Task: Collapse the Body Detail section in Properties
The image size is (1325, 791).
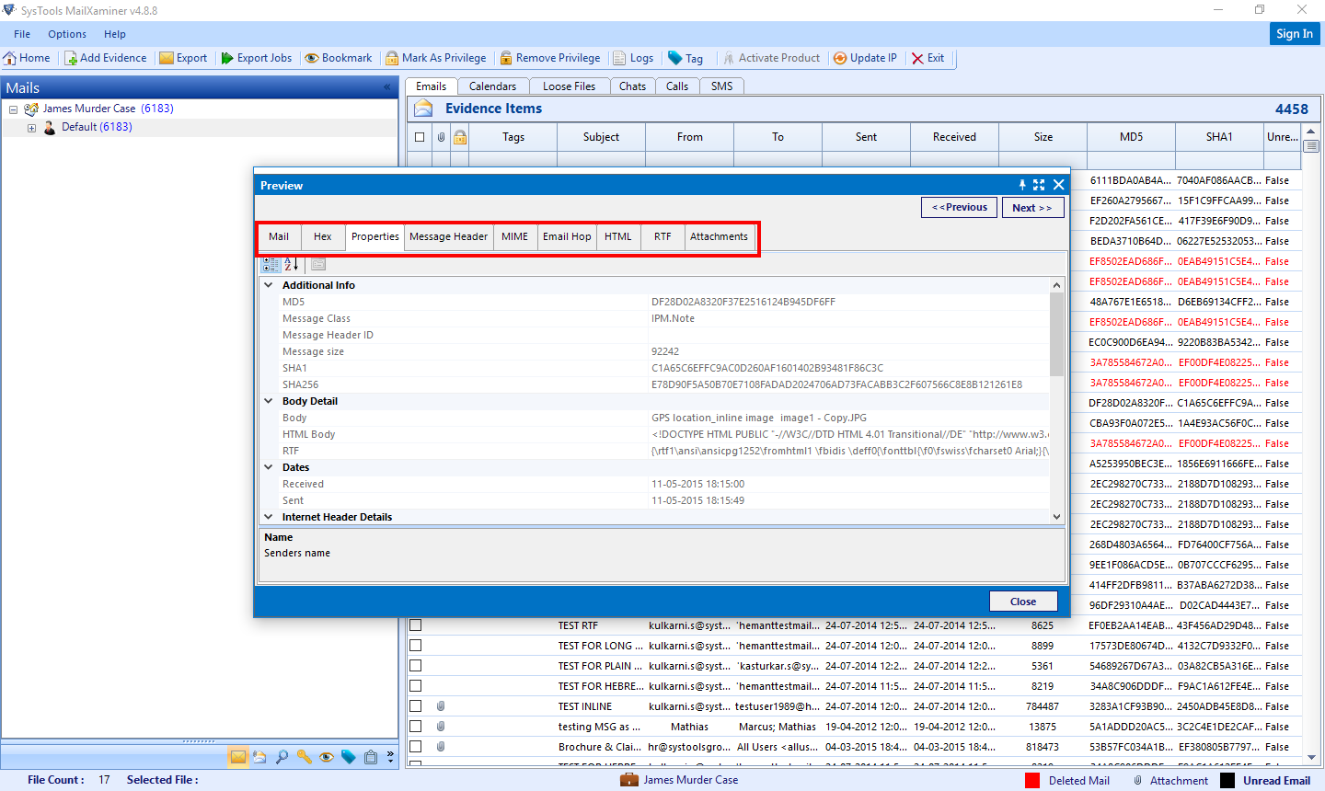Action: (269, 401)
